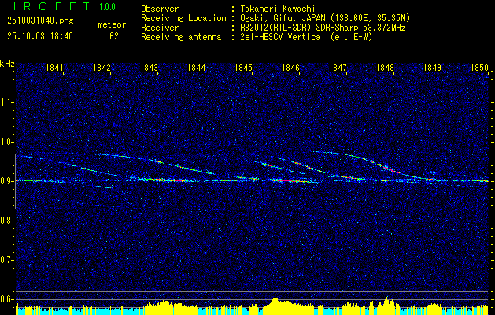Click the 1847 time axis marker

point(338,68)
